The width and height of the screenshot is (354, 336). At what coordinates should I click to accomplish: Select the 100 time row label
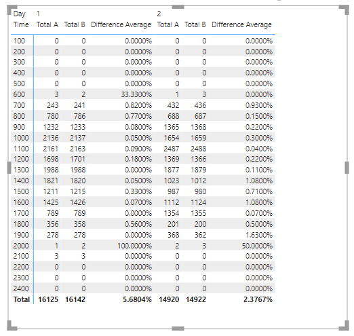19,41
